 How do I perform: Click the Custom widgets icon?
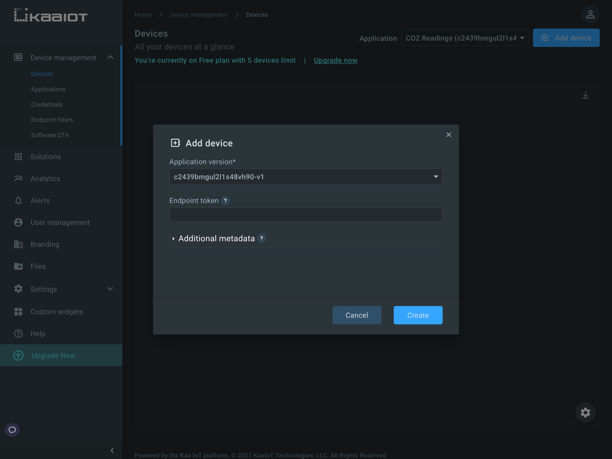click(18, 311)
